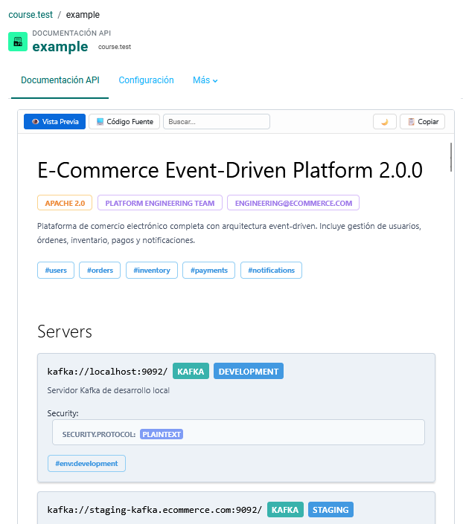This screenshot has height=524, width=463.
Task: Click the staging-kafka.ecommerce.com server URL
Action: pos(155,510)
